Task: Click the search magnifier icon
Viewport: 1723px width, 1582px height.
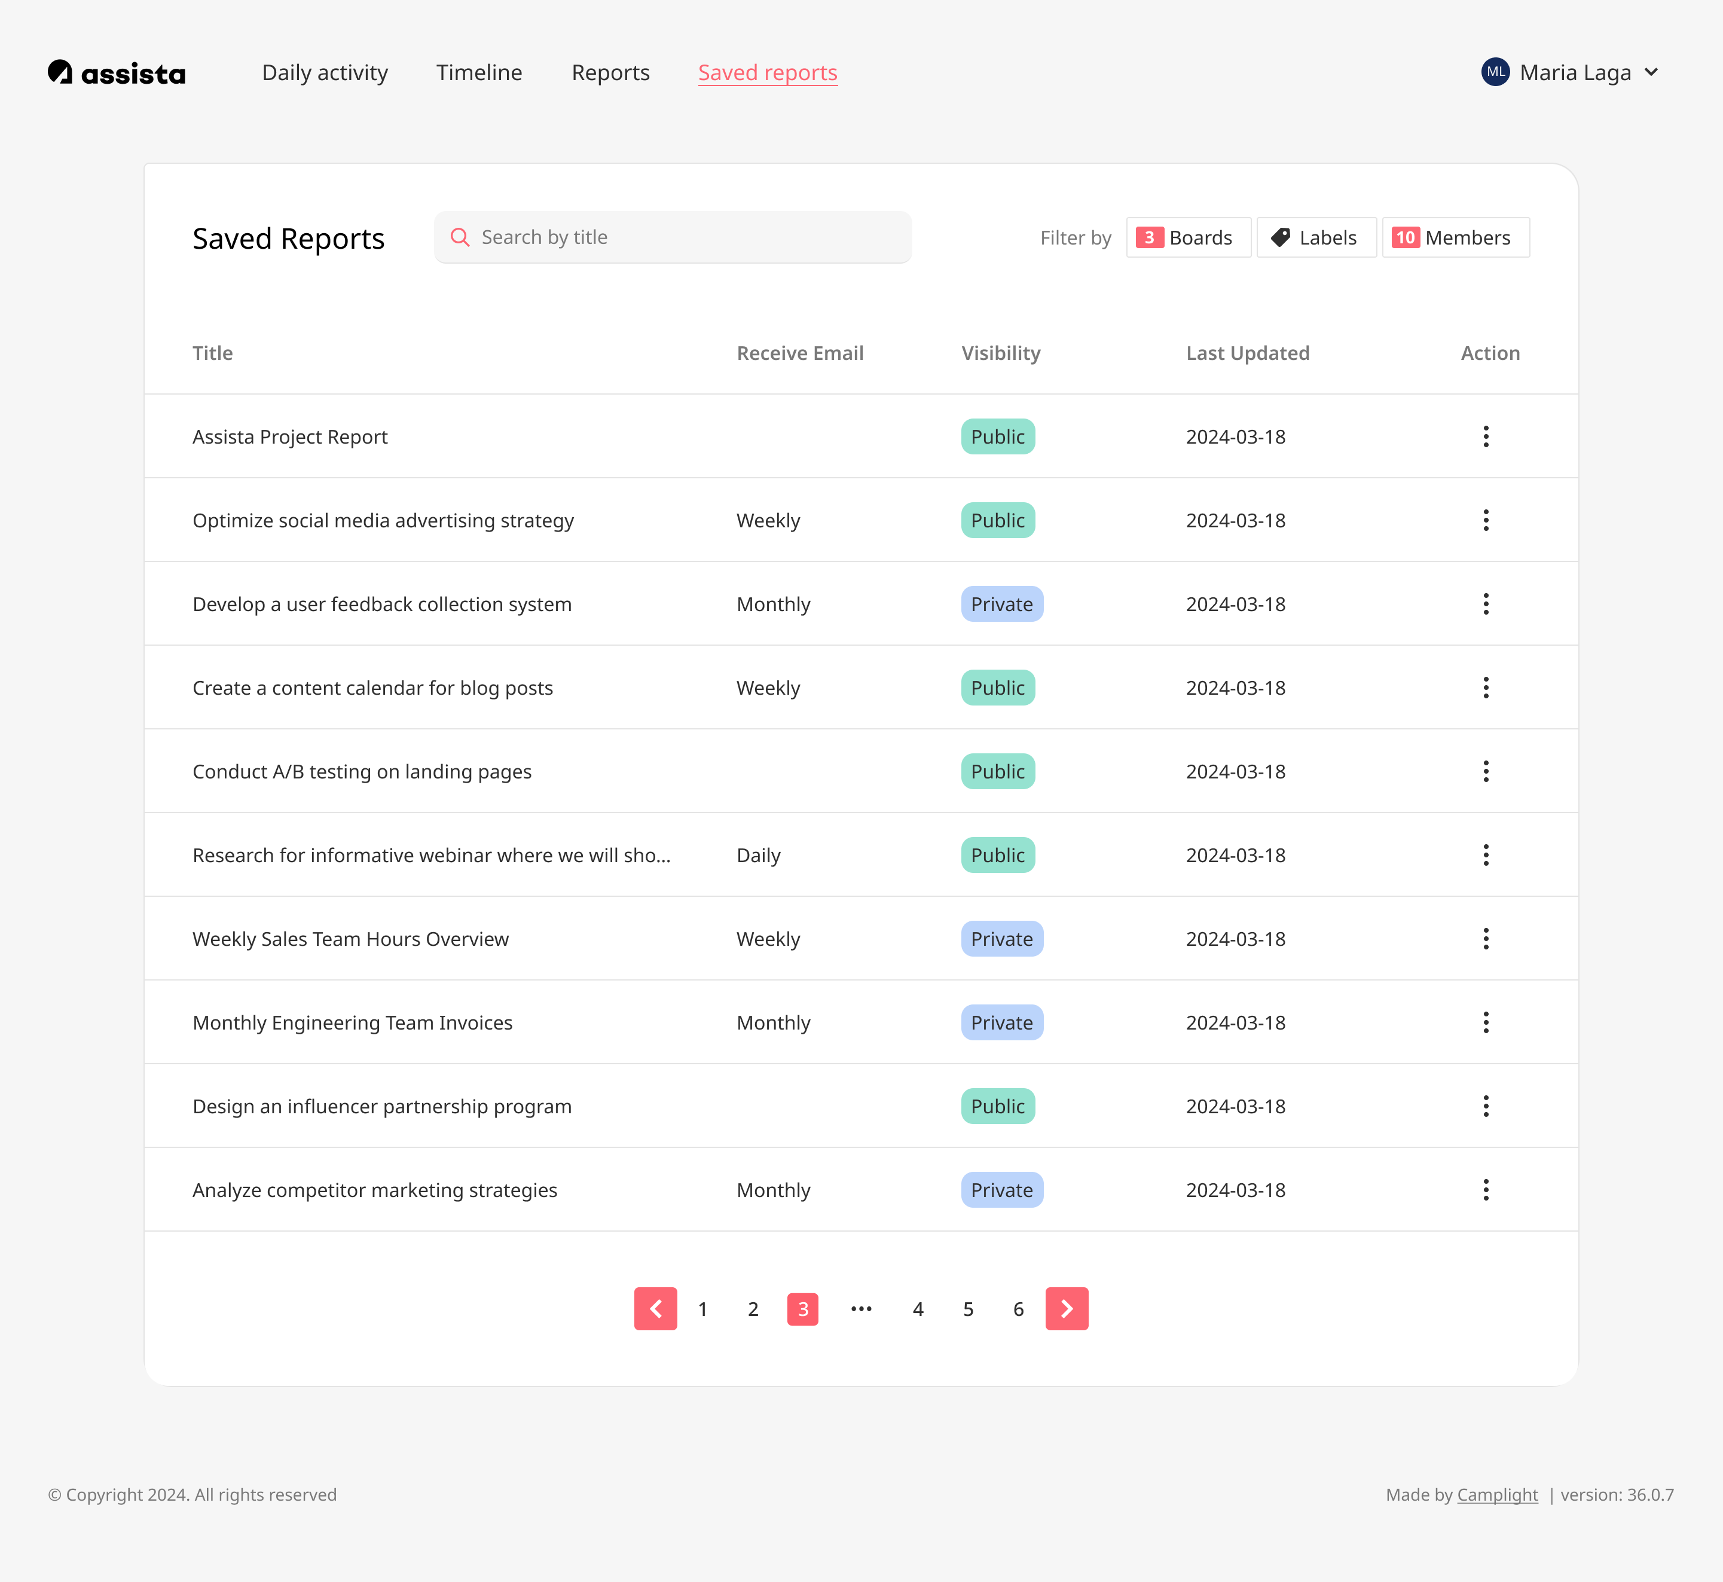Action: click(460, 237)
